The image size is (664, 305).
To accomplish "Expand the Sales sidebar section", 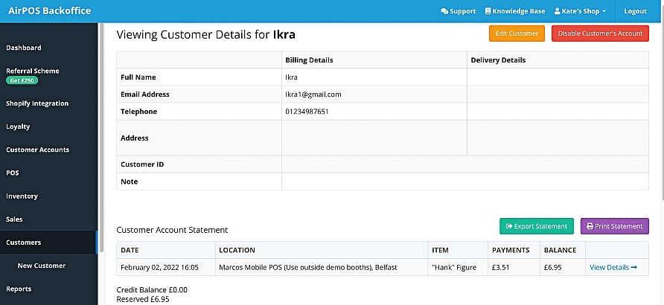I will coord(14,219).
